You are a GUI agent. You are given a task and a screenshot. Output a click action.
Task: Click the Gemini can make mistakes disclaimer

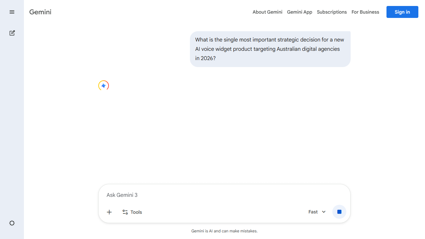224,231
